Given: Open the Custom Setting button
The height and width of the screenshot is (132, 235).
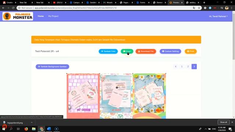Looking at the screenshot, I should pos(170,51).
